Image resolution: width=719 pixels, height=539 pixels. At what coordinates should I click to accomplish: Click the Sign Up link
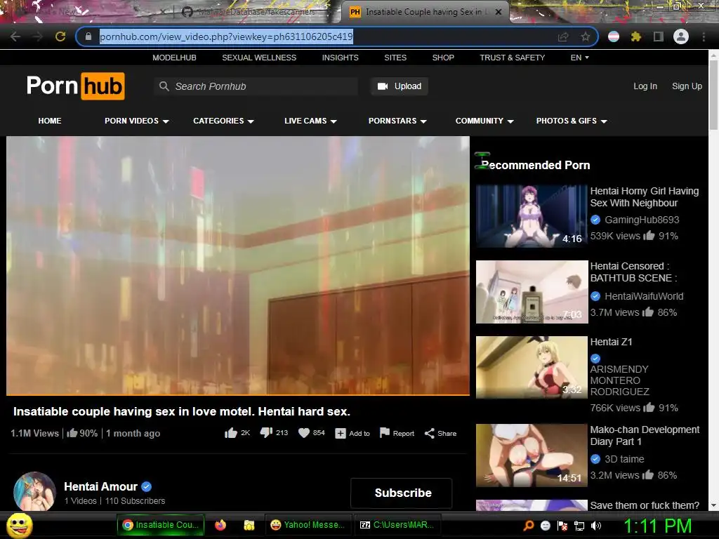click(x=687, y=86)
